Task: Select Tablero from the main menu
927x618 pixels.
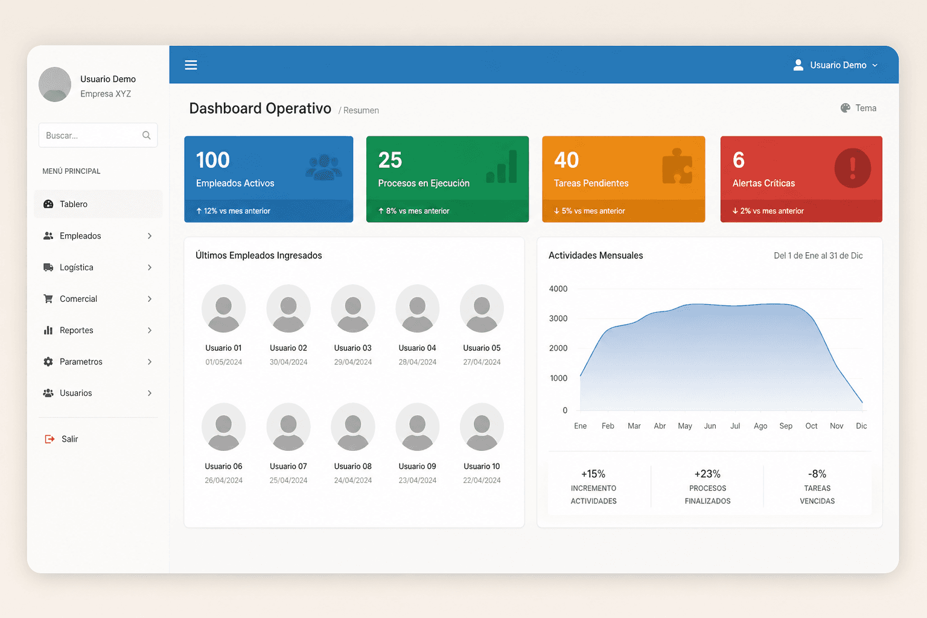Action: click(x=74, y=204)
